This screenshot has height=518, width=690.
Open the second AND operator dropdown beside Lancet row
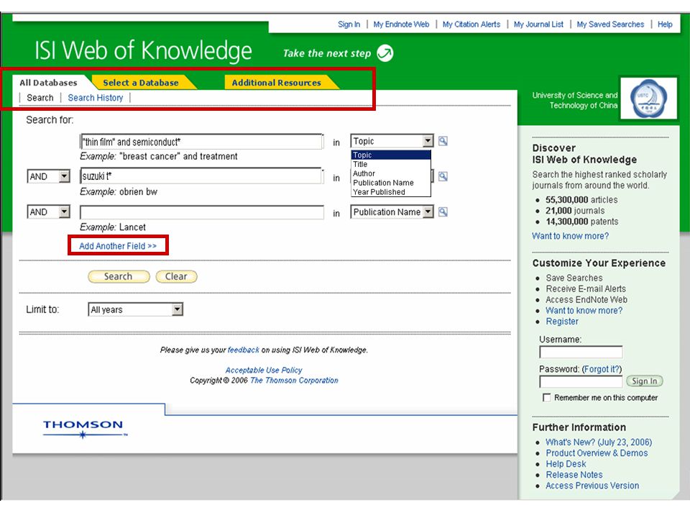click(x=48, y=212)
